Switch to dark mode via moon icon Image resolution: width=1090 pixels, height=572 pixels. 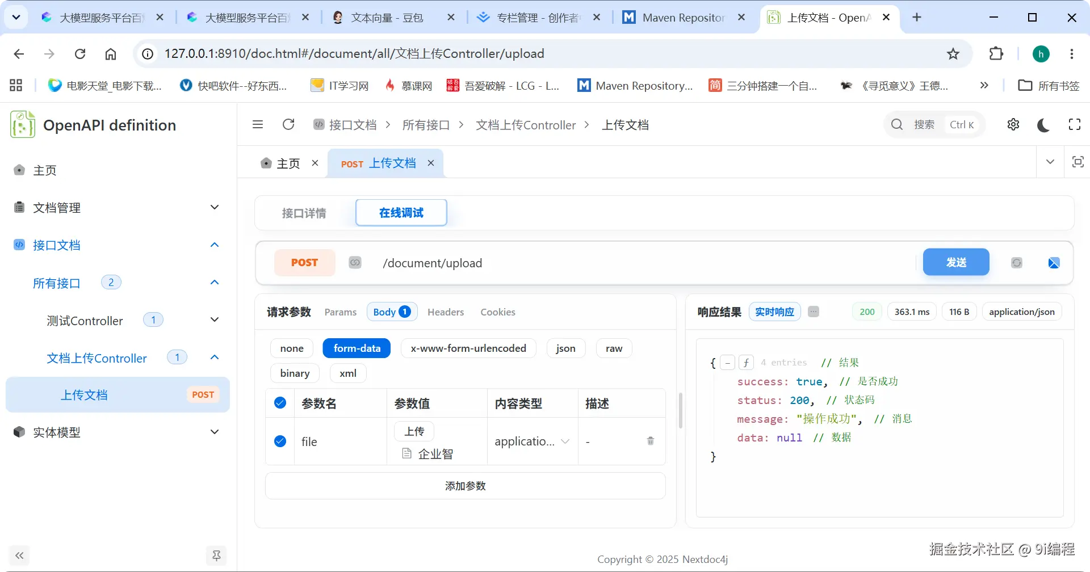[x=1043, y=125]
